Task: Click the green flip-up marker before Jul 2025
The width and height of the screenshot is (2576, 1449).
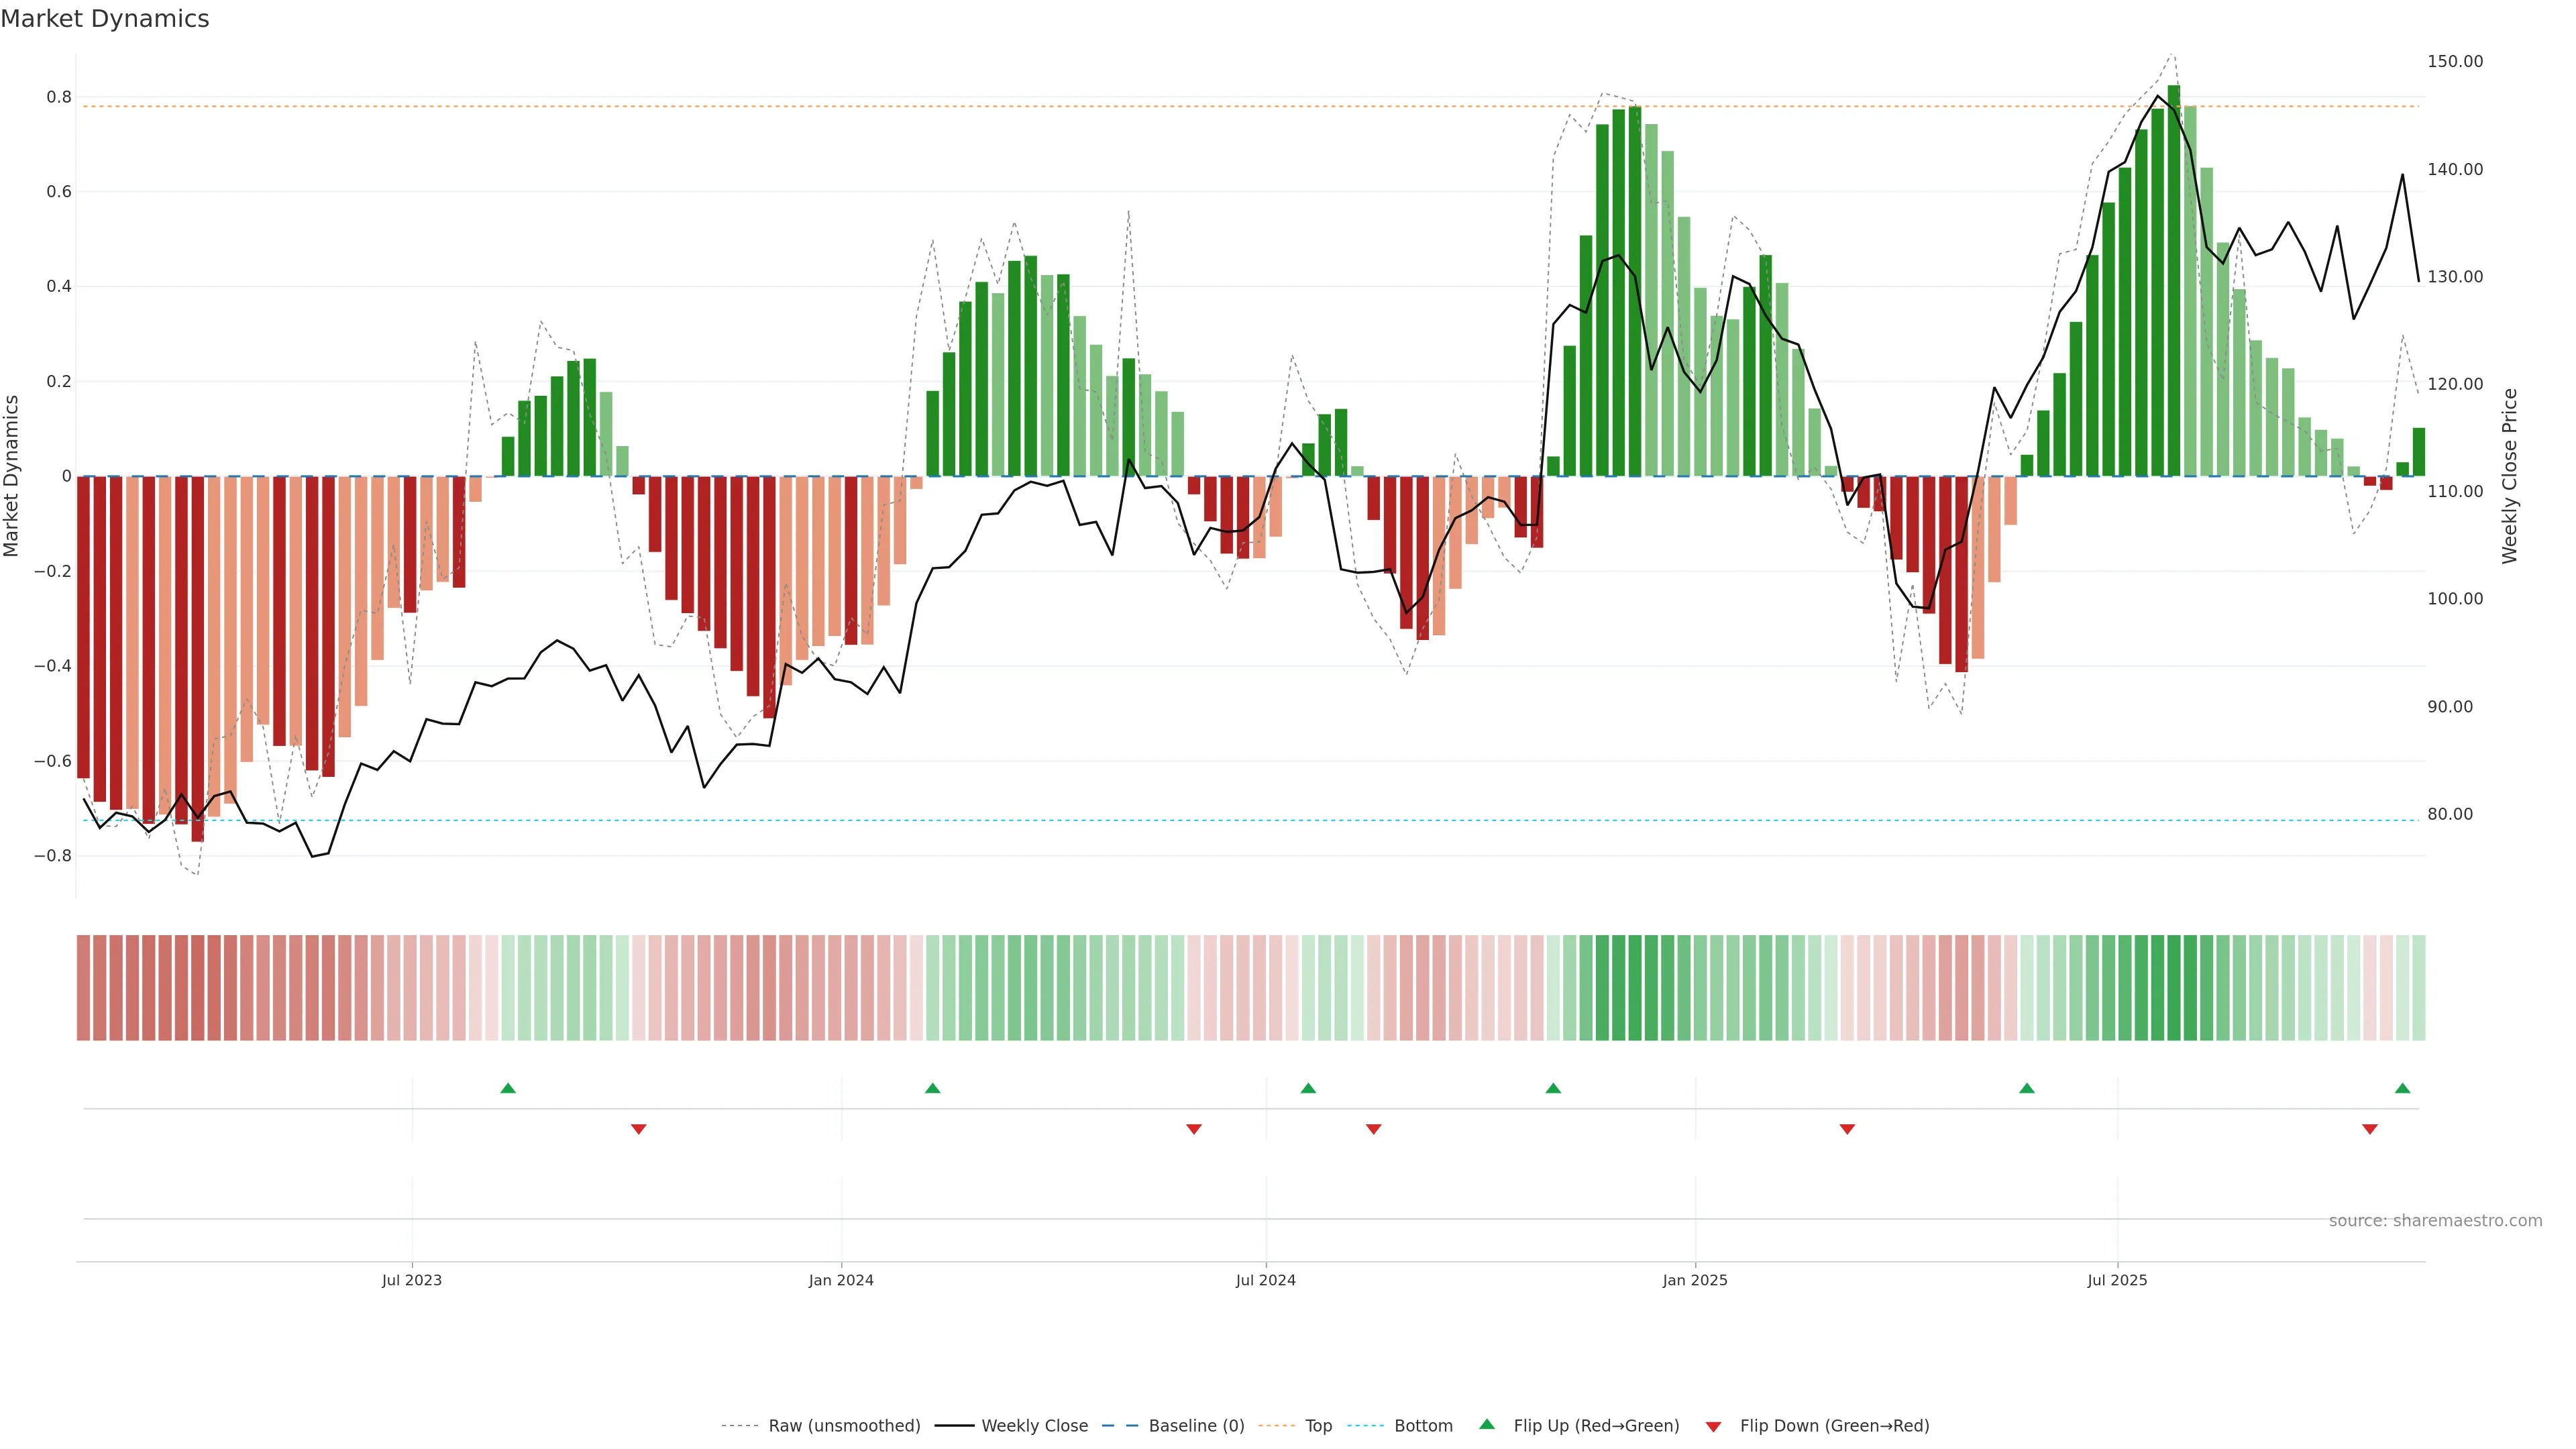Action: (2026, 1088)
